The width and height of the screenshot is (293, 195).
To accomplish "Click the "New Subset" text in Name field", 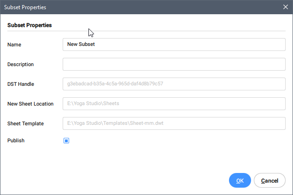I will (81, 45).
